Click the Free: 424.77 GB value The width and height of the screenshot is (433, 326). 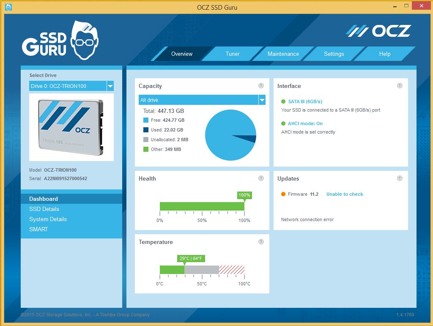point(167,120)
